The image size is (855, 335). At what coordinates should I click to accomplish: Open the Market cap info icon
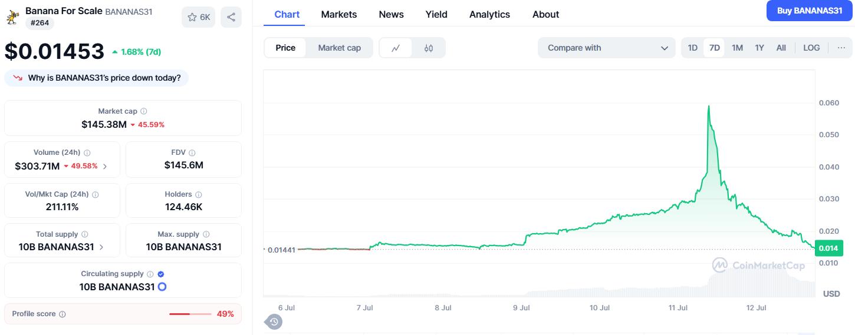coord(144,111)
